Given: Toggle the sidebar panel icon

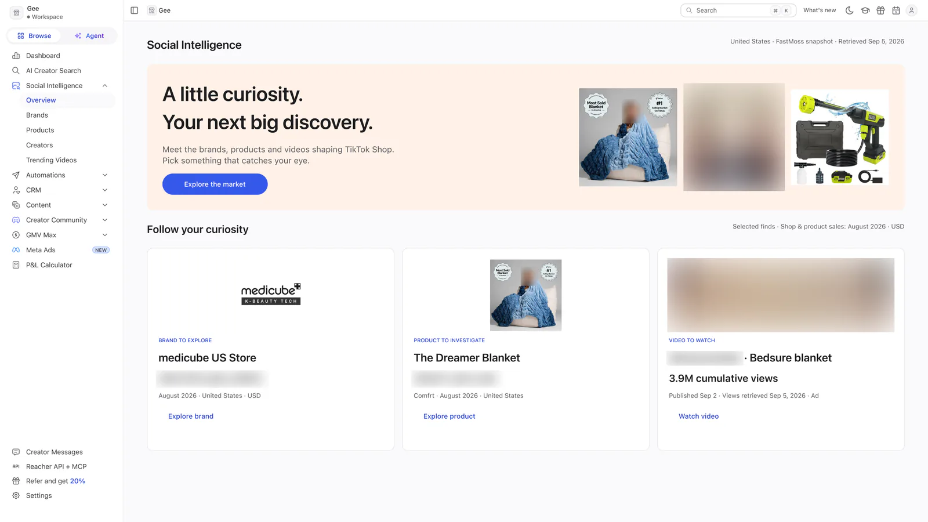Looking at the screenshot, I should coord(135,10).
